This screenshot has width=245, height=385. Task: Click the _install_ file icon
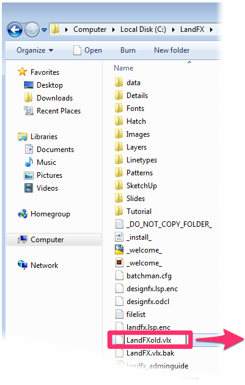119,237
